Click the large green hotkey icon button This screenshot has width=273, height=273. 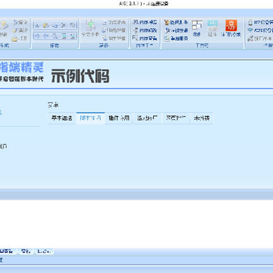(90, 28)
